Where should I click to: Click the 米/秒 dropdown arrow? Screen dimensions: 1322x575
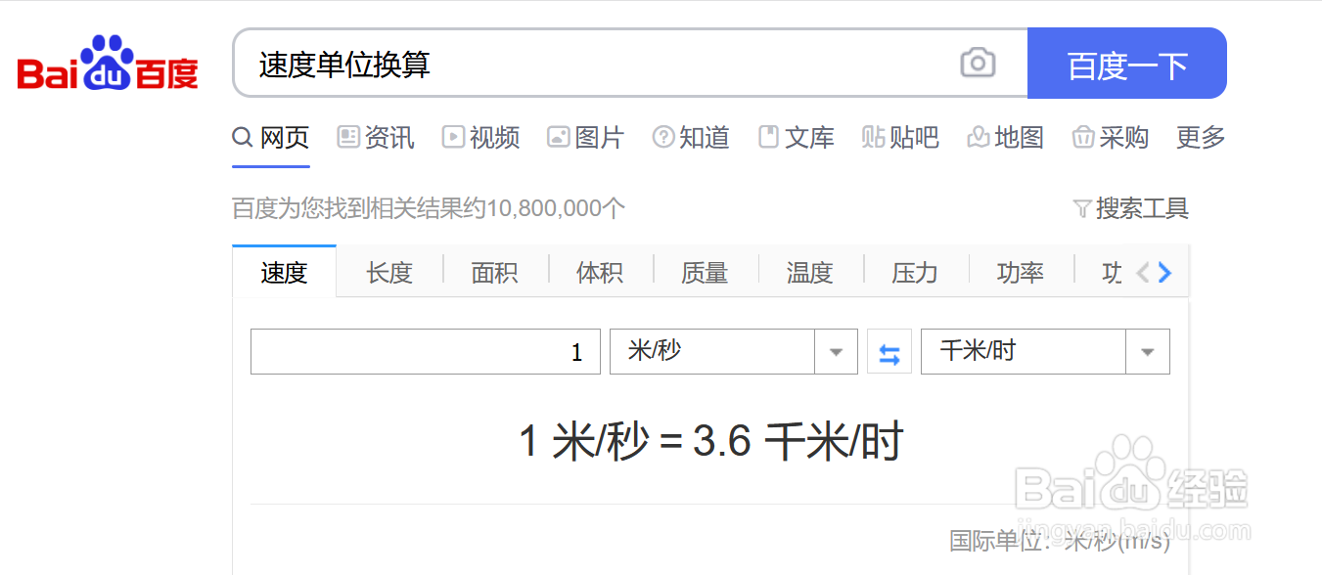click(836, 352)
